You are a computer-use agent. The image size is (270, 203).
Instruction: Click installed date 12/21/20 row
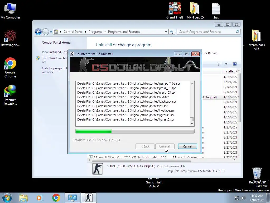230,82
